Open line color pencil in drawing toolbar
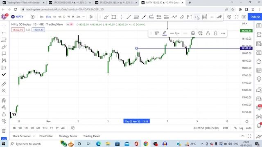The width and height of the screenshot is (262, 147). point(165,33)
